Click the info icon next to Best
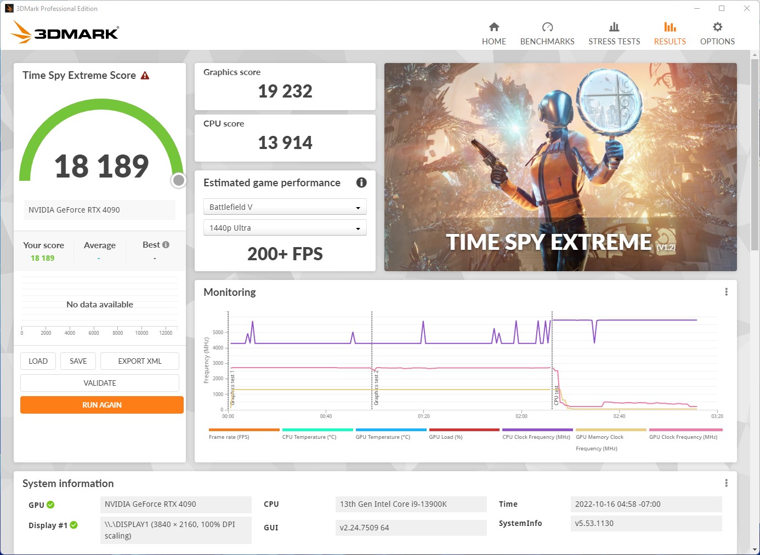The image size is (760, 555). click(166, 245)
